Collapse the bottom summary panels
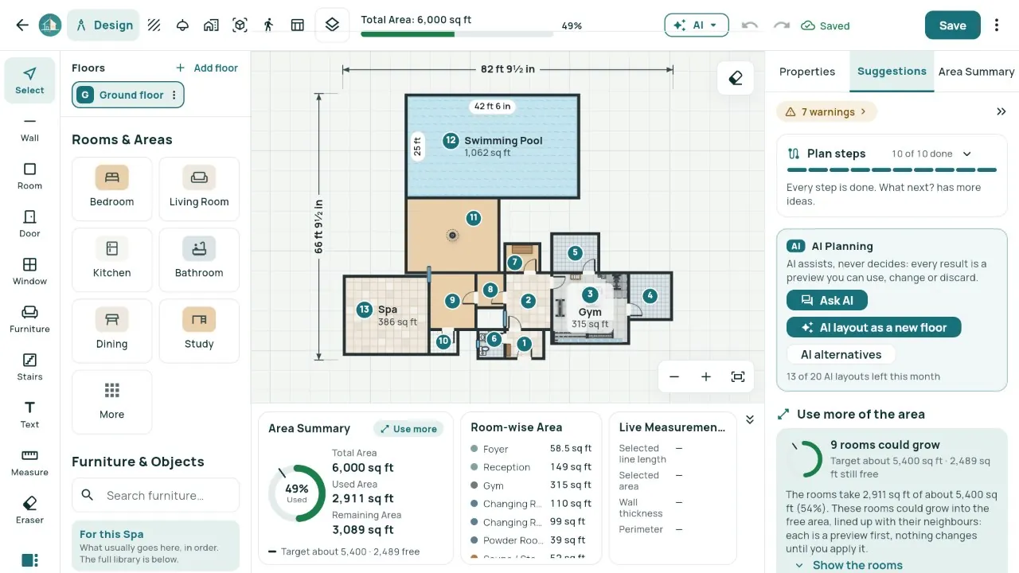 coord(750,419)
